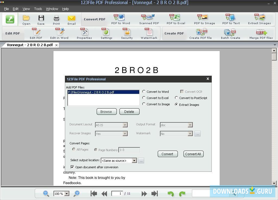Open the Help menu
The height and width of the screenshot is (200, 278).
pos(65,9)
